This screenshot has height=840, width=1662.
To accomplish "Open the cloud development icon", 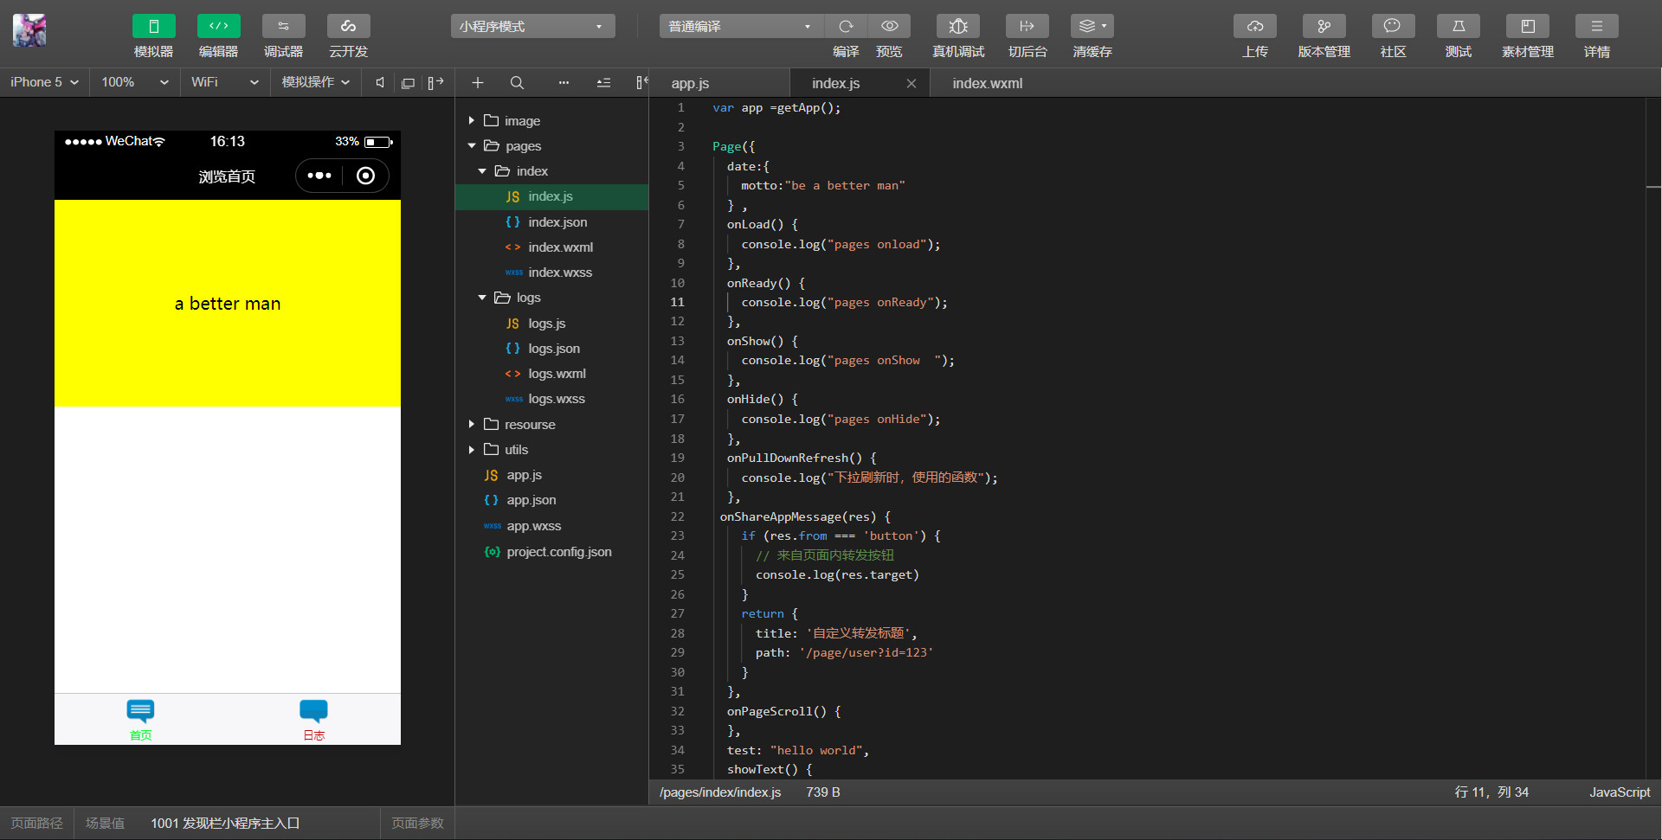I will coord(348,27).
